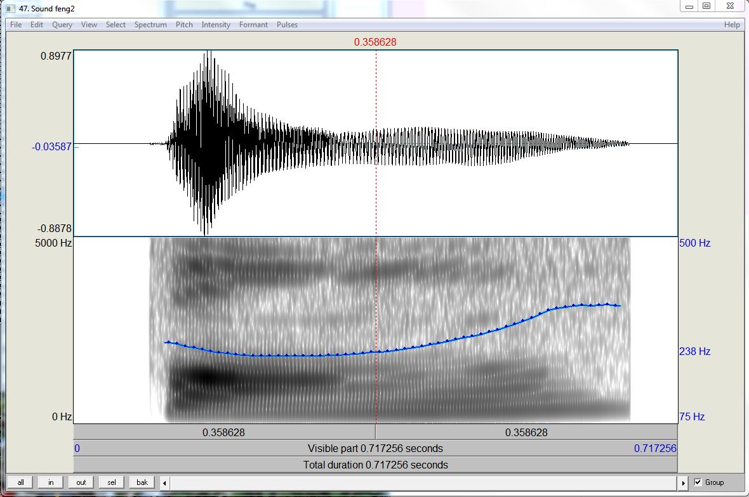Click the 5000 Hz spectrogram top label
The height and width of the screenshot is (497, 749).
point(53,243)
